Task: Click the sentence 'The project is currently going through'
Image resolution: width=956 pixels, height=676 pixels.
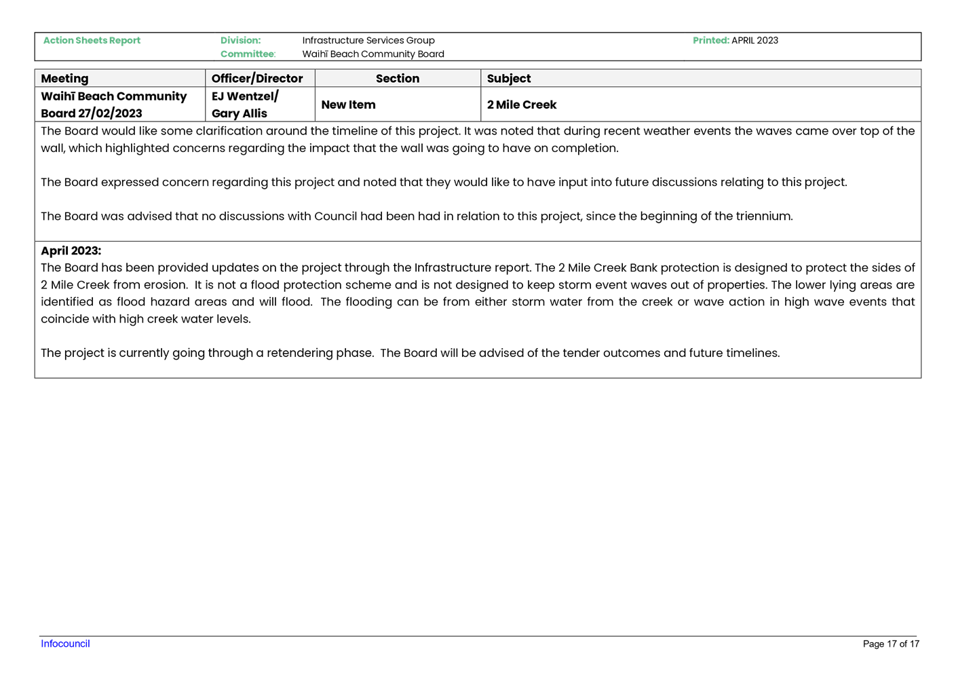Action: click(x=410, y=353)
